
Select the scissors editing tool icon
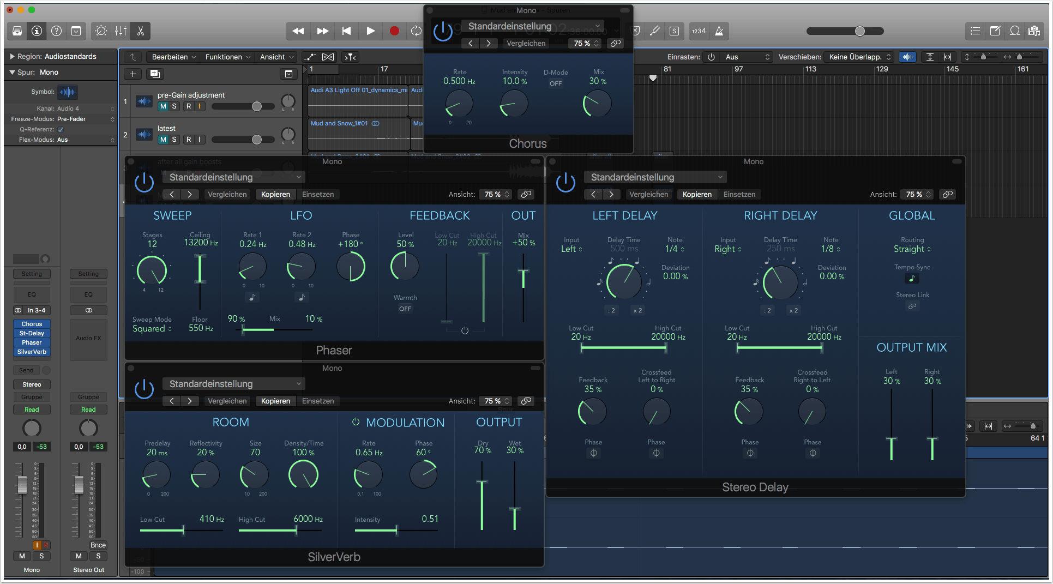[141, 31]
